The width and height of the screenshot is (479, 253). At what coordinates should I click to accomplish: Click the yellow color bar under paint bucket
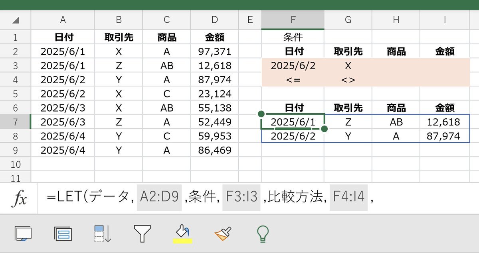click(182, 241)
